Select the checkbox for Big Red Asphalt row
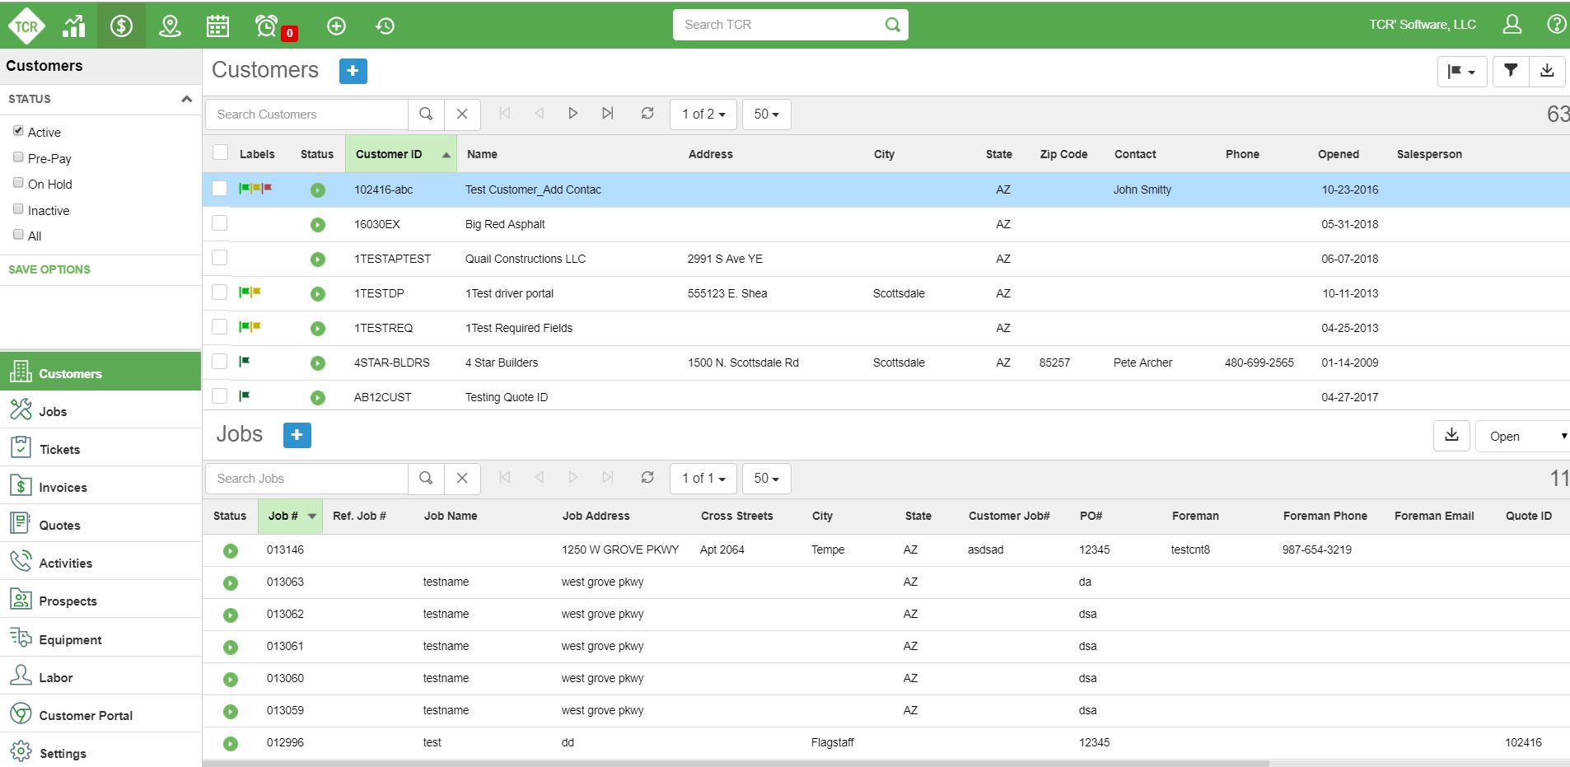This screenshot has width=1570, height=767. (219, 223)
